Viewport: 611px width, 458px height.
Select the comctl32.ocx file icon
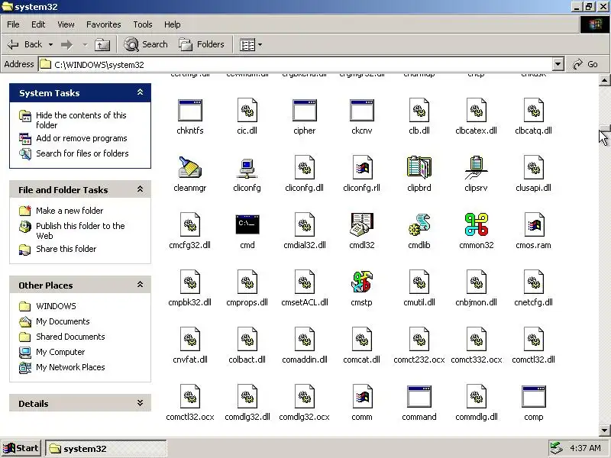[190, 396]
